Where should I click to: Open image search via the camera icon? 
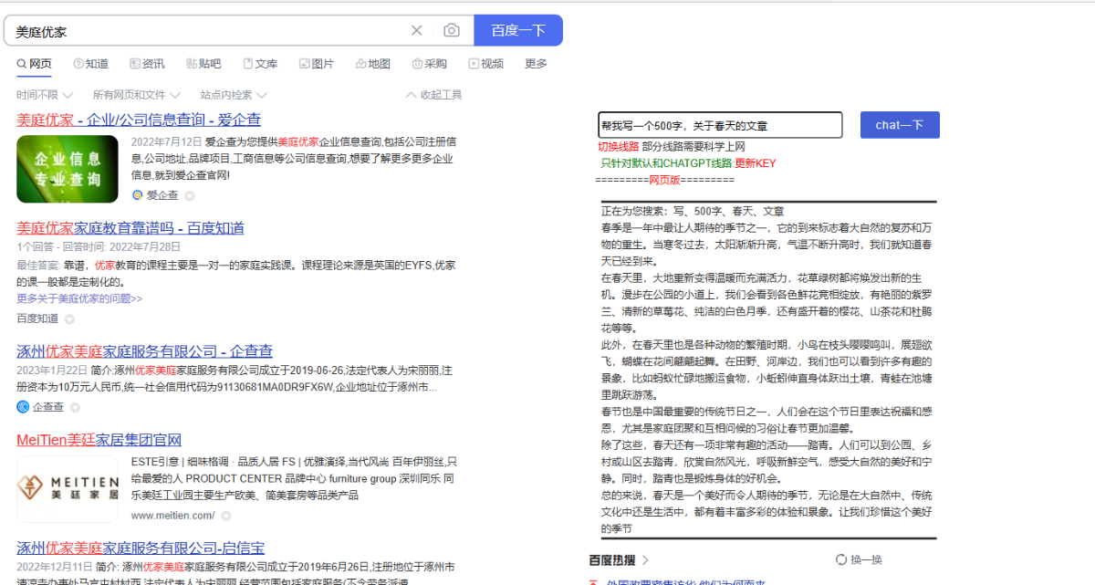click(x=452, y=30)
